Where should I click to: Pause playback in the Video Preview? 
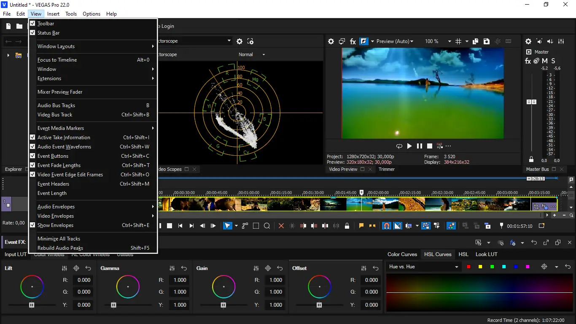pyautogui.click(x=419, y=146)
